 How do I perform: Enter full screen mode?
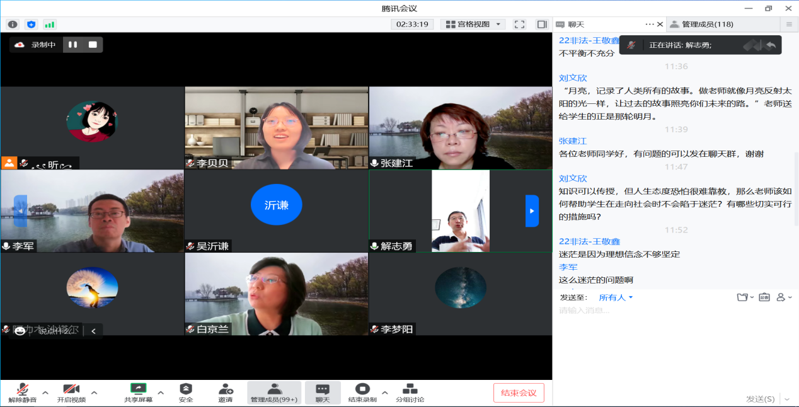[519, 25]
